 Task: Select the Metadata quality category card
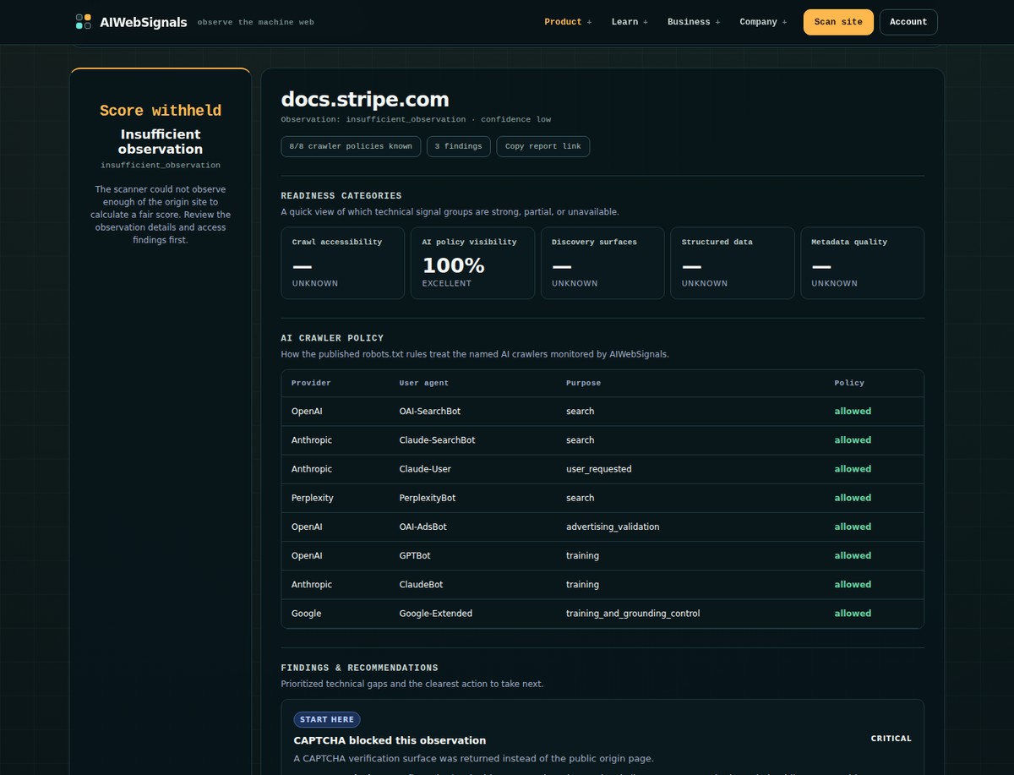coord(863,263)
